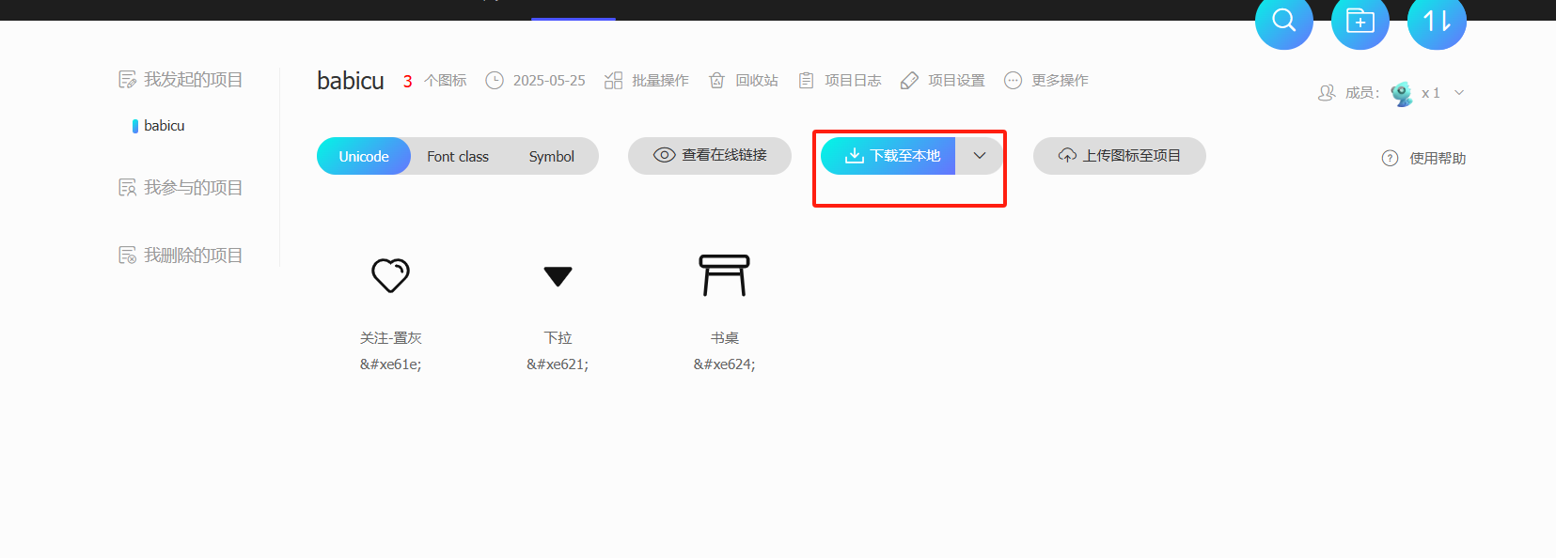
Task: Open 更多操作 more actions menu
Action: [1046, 81]
